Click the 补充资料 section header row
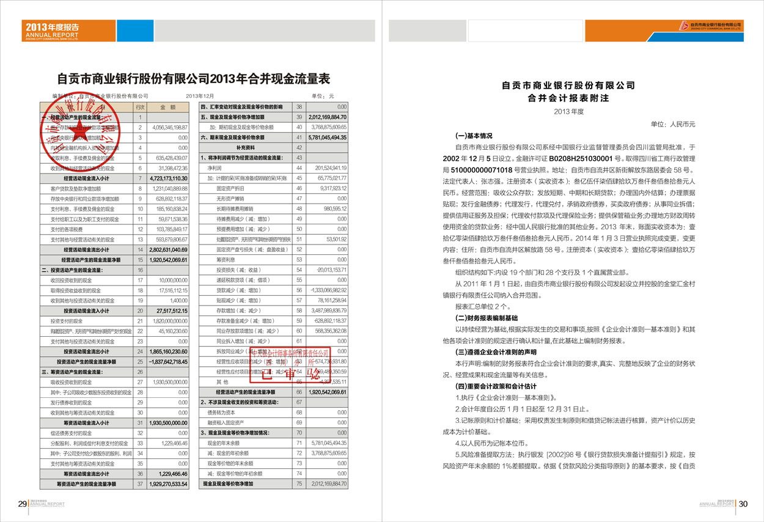Image resolution: width=764 pixels, height=522 pixels. 246,147
